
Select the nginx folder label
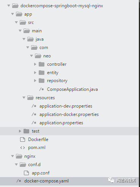[30, 157]
